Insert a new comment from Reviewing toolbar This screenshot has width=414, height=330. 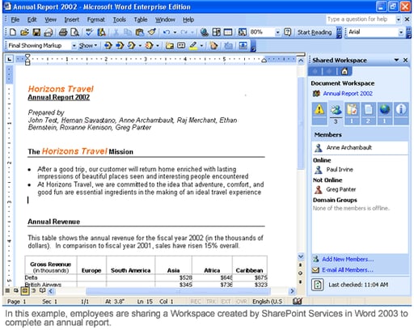(x=170, y=45)
